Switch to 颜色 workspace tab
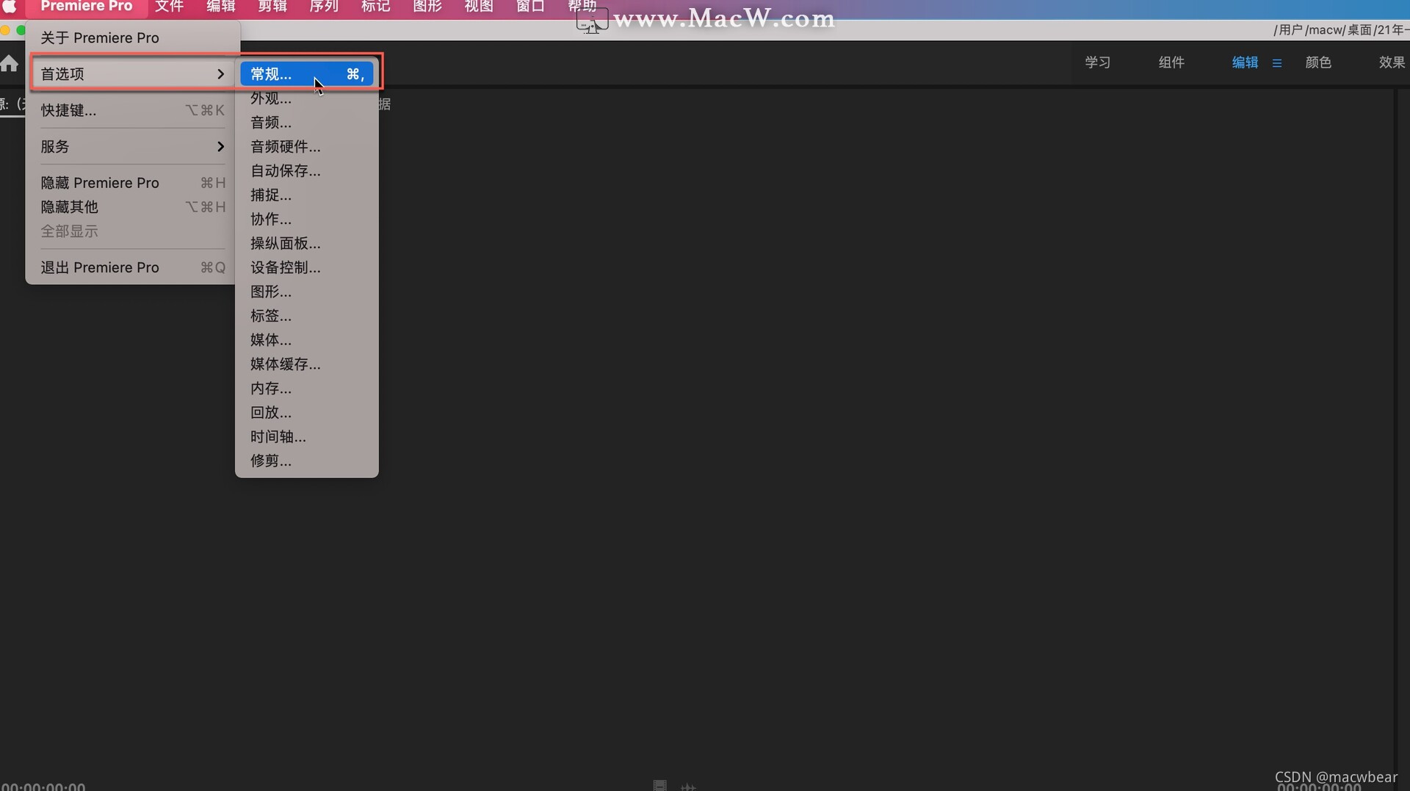 point(1318,62)
